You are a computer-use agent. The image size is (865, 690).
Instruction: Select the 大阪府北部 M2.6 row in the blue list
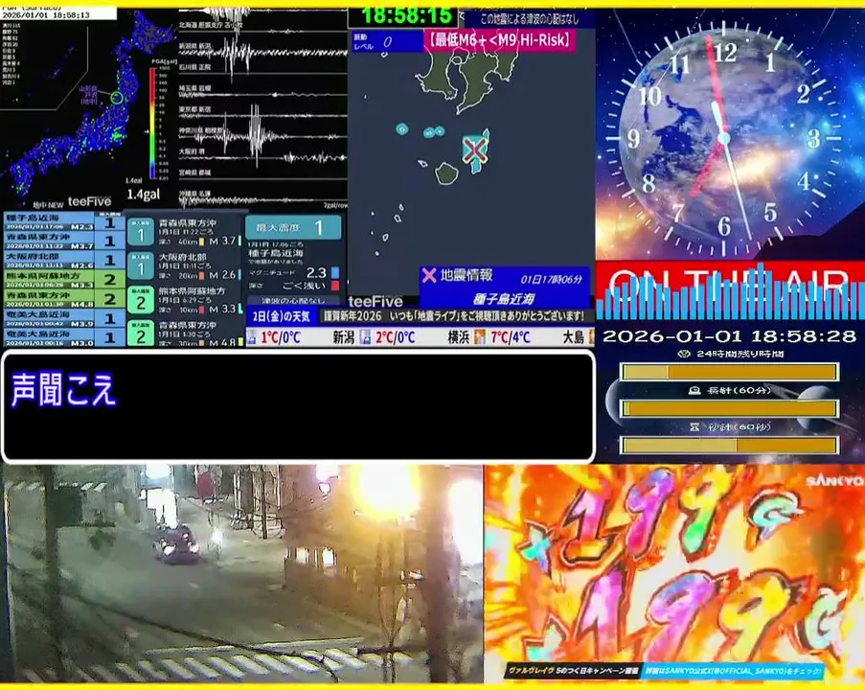(x=64, y=260)
